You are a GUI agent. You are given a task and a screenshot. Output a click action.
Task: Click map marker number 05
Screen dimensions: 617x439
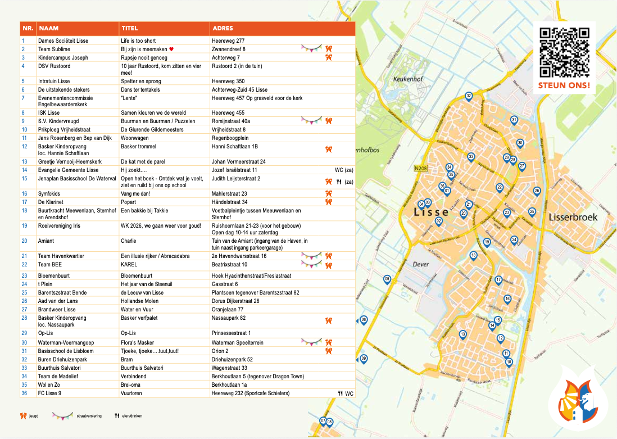(387, 280)
